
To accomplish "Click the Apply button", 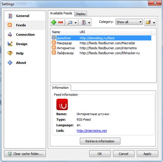I will pos(147,154).
